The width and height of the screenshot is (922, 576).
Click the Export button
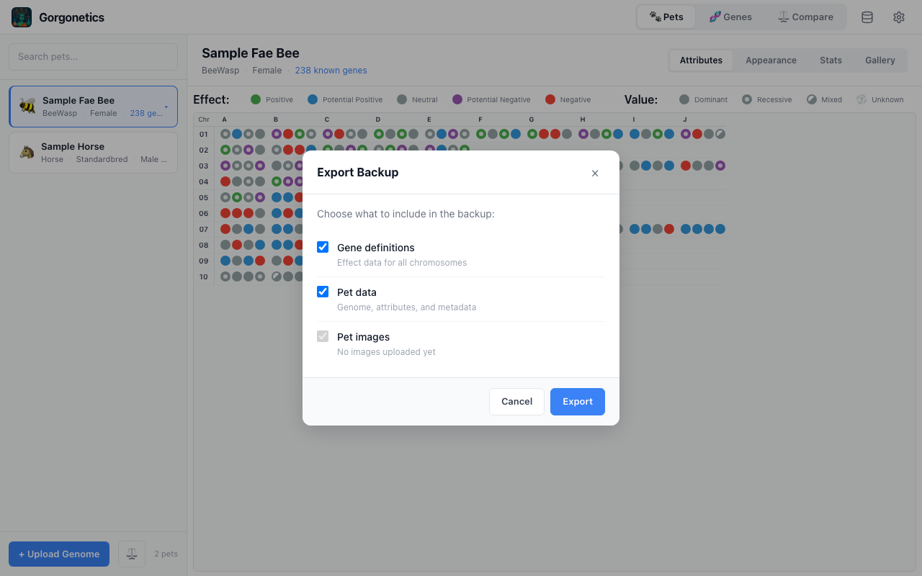click(x=577, y=401)
